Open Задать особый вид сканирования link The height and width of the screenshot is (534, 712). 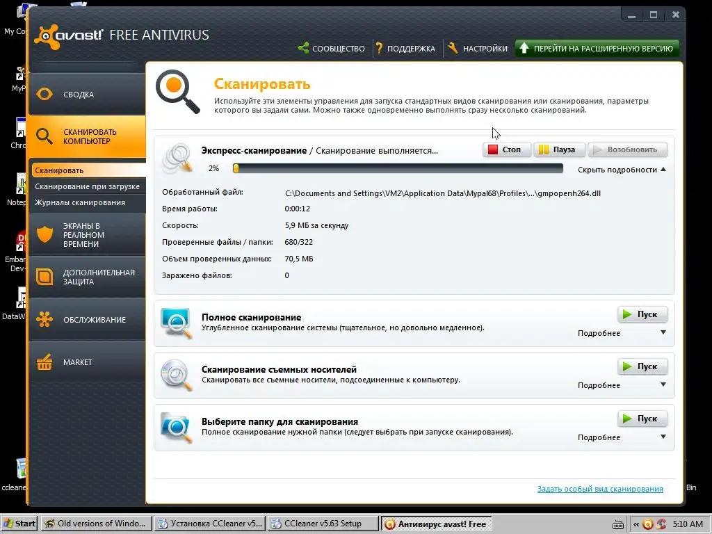[600, 489]
